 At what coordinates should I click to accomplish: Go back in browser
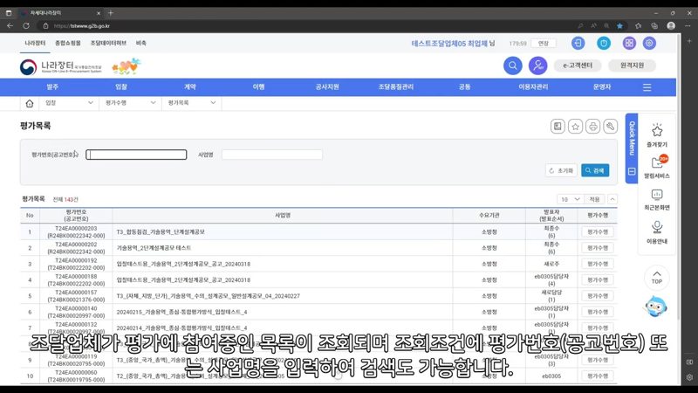coord(10,26)
